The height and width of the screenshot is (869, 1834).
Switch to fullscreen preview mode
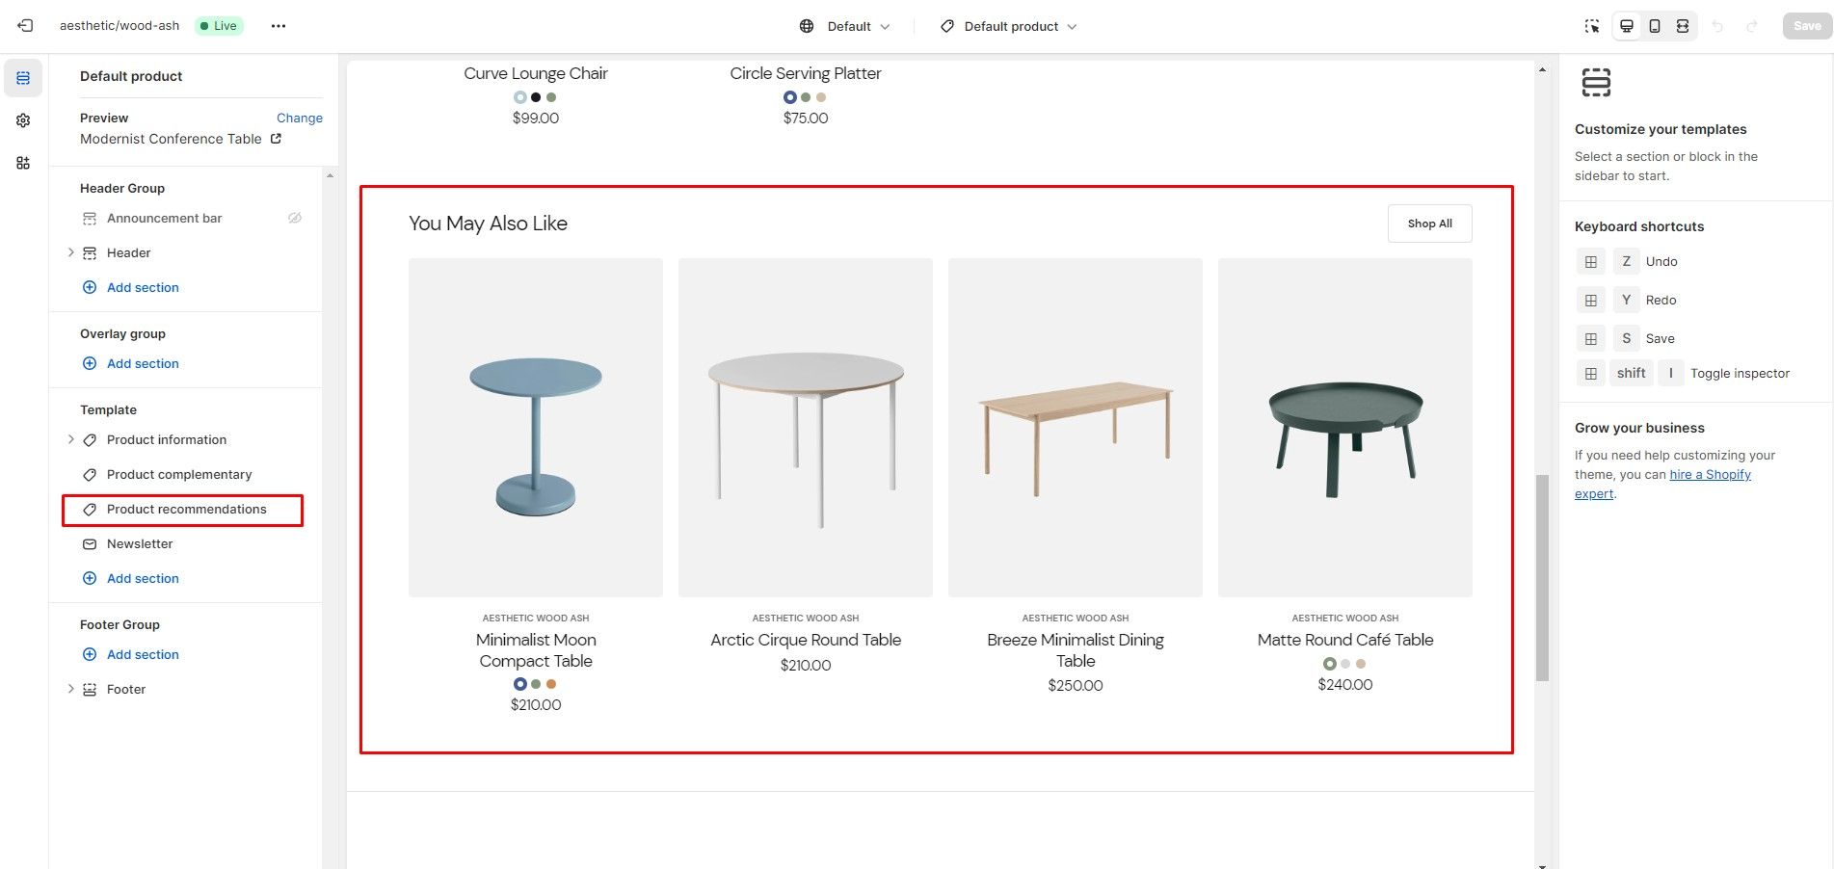click(1683, 26)
